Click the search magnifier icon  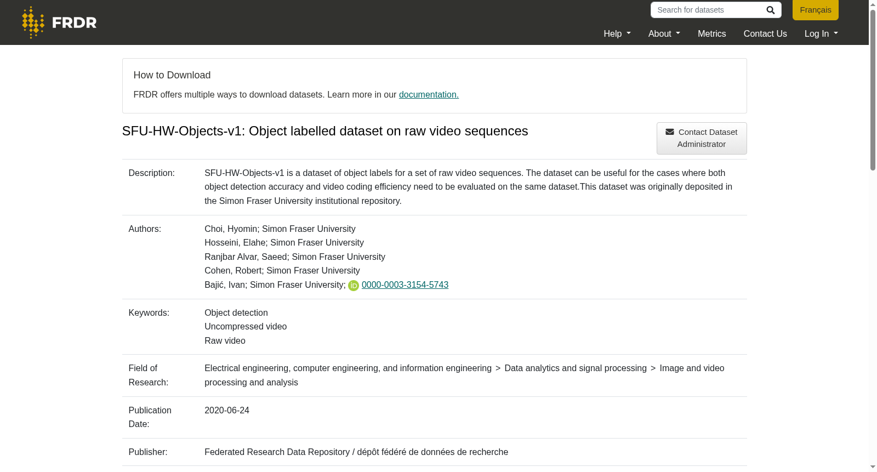pyautogui.click(x=770, y=10)
